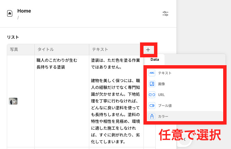231x149 pixels.
Task: Switch to the Data tab
Action: [x=155, y=59]
